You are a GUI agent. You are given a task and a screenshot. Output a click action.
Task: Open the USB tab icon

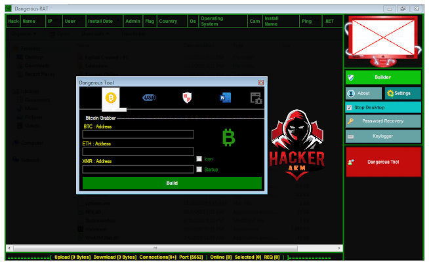point(149,98)
